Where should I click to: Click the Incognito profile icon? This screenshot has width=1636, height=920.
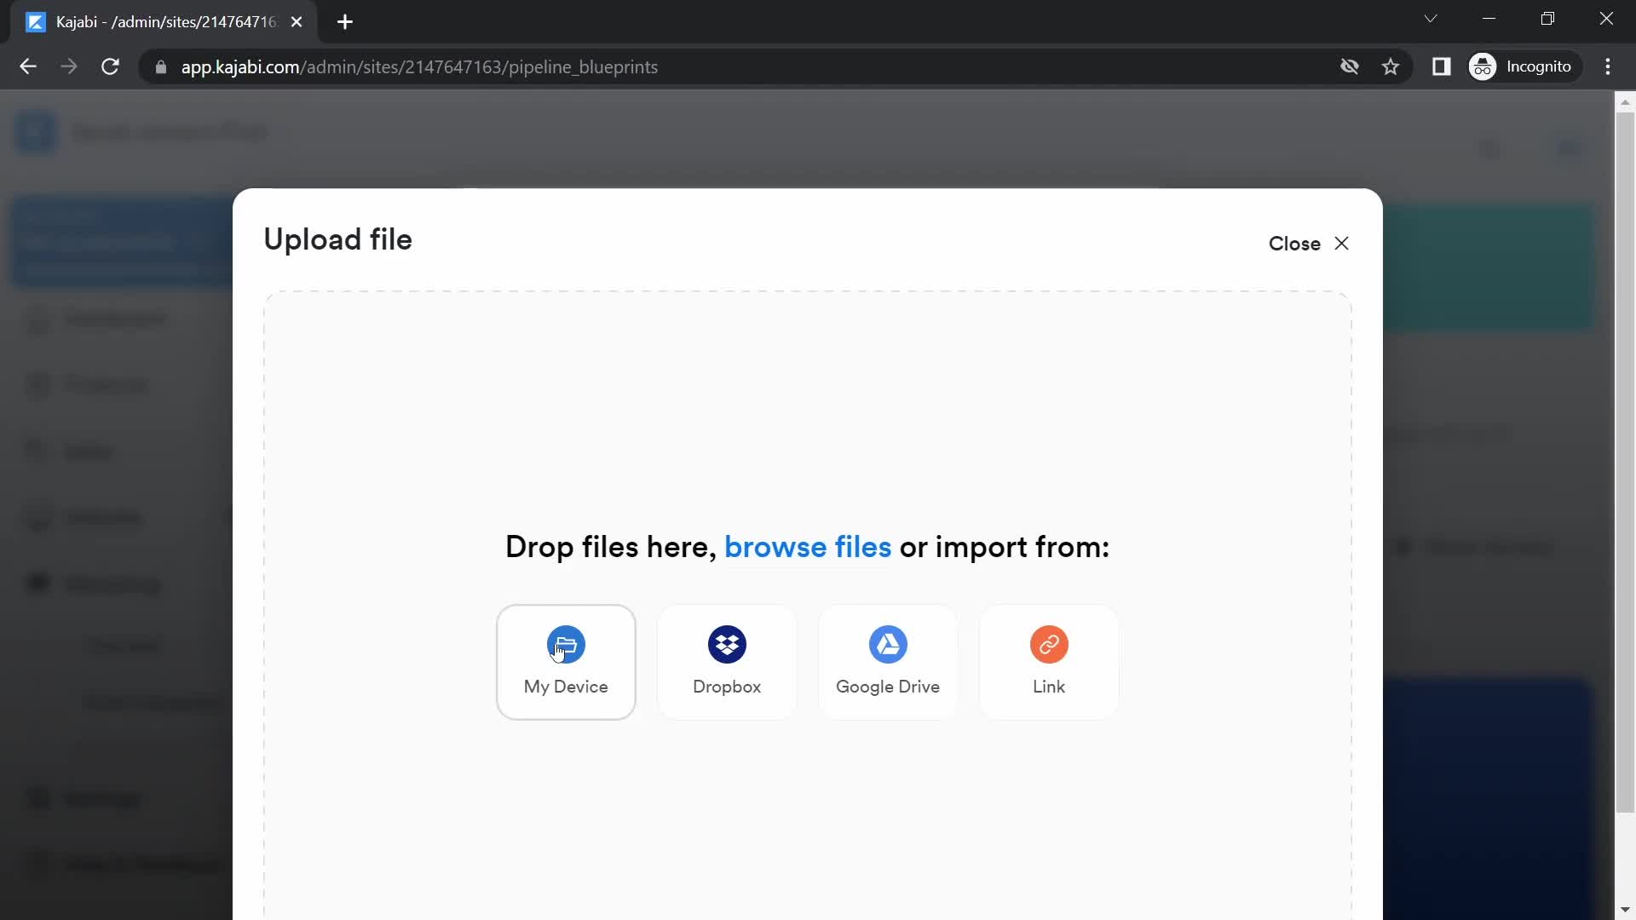1483,67
